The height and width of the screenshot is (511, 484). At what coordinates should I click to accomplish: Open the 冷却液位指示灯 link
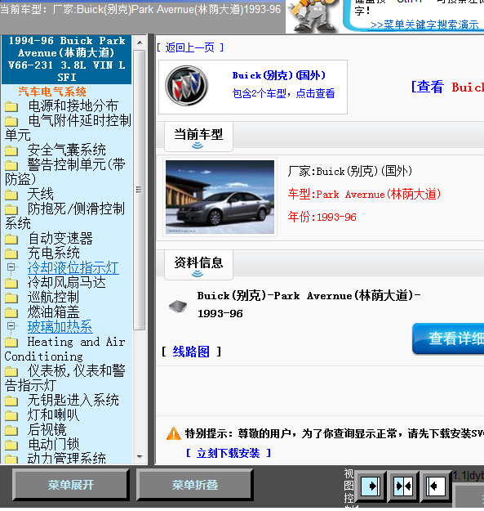pyautogui.click(x=73, y=268)
